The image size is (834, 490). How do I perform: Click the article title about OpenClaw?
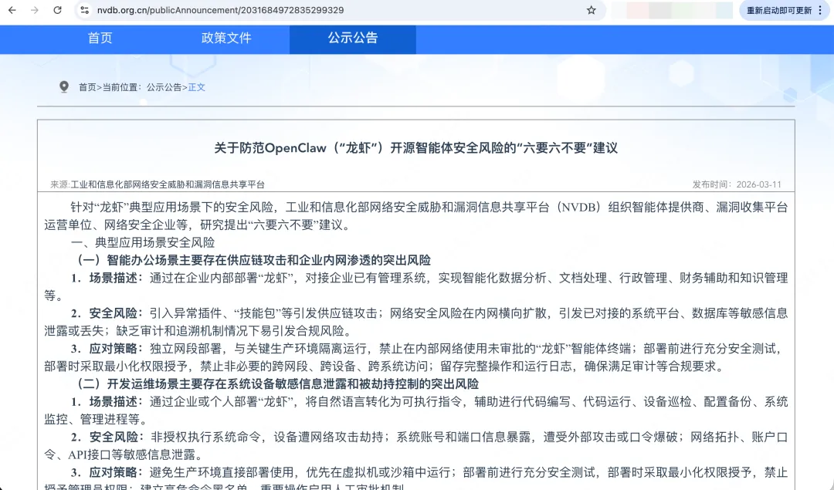coord(416,148)
